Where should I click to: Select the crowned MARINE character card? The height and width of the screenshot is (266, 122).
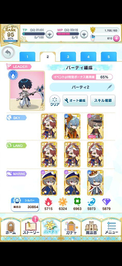click(95, 183)
